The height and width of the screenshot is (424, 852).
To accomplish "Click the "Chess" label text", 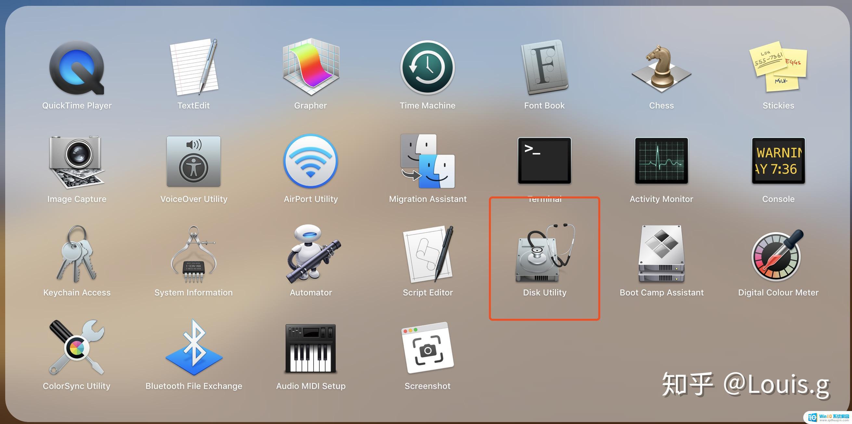I will (x=661, y=106).
